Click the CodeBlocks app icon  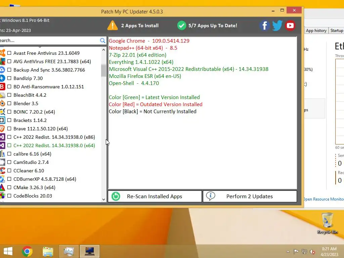click(2, 196)
